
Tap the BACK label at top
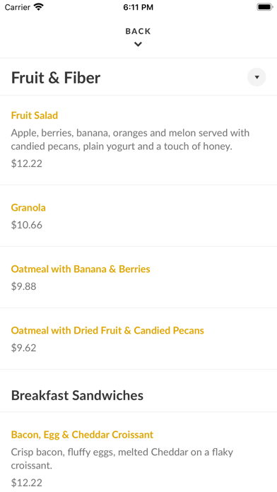[x=138, y=31]
